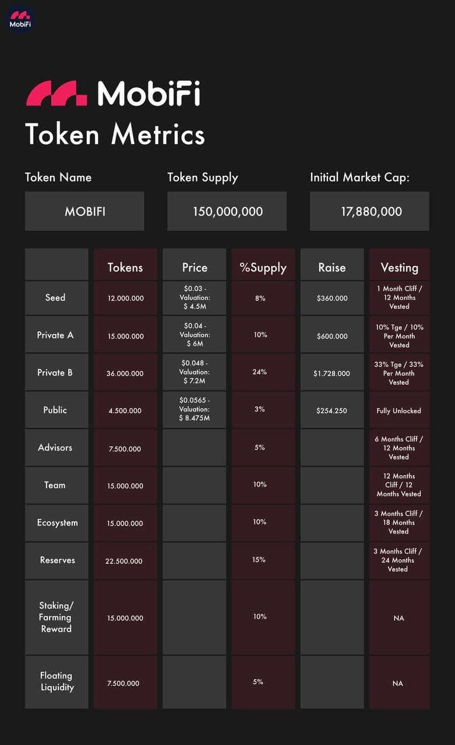Image resolution: width=455 pixels, height=745 pixels.
Task: Click the Private B row label
Action: pyautogui.click(x=56, y=372)
